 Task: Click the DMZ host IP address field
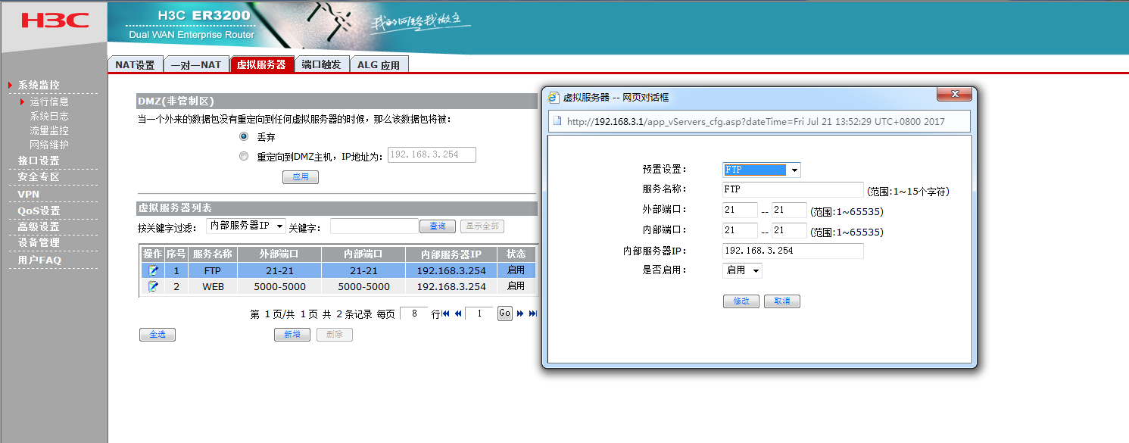[432, 155]
